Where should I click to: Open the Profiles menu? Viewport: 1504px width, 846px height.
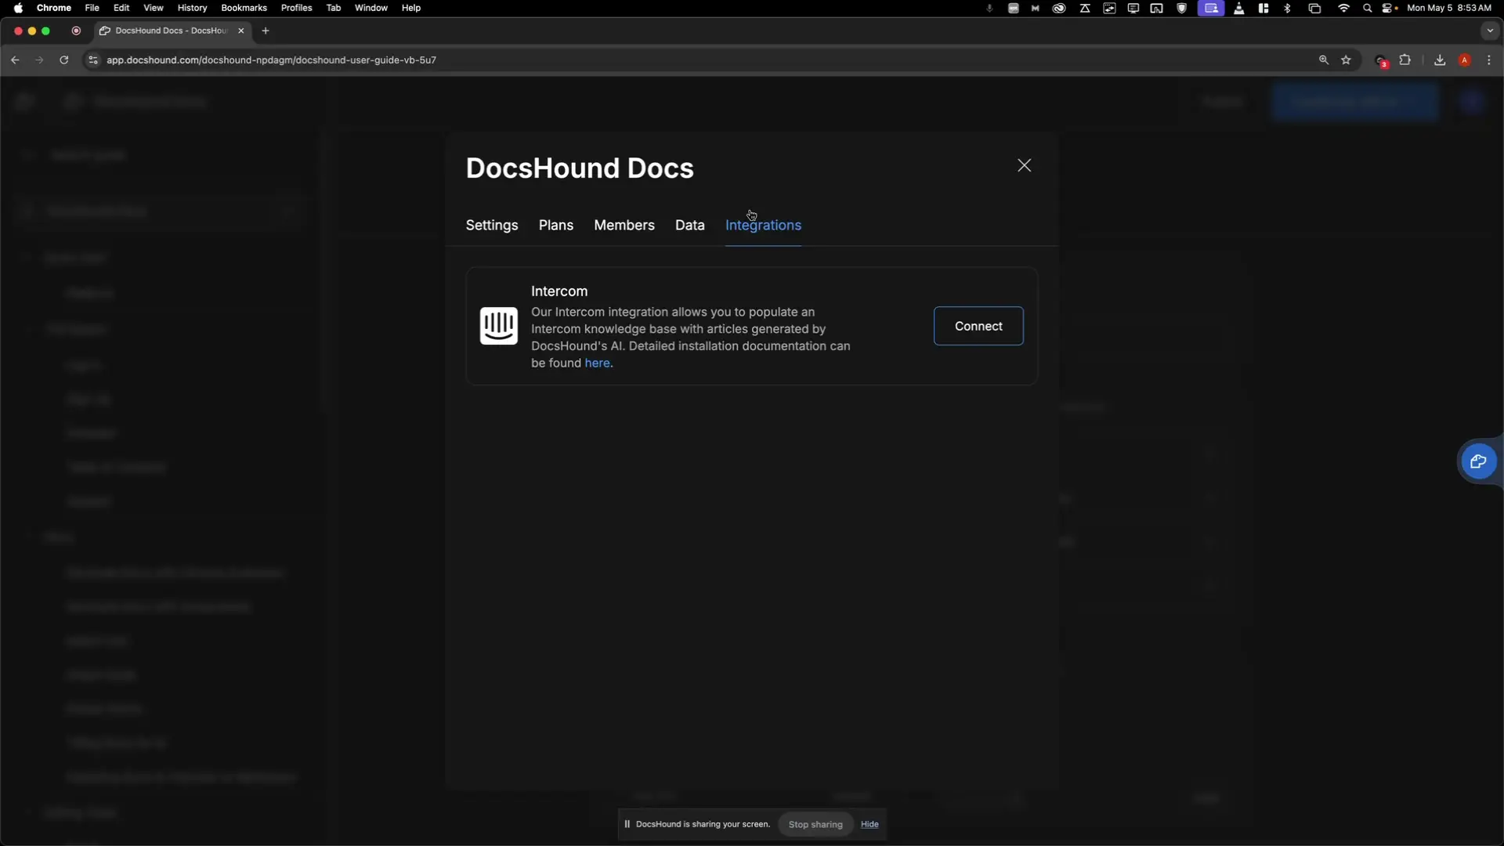click(296, 8)
